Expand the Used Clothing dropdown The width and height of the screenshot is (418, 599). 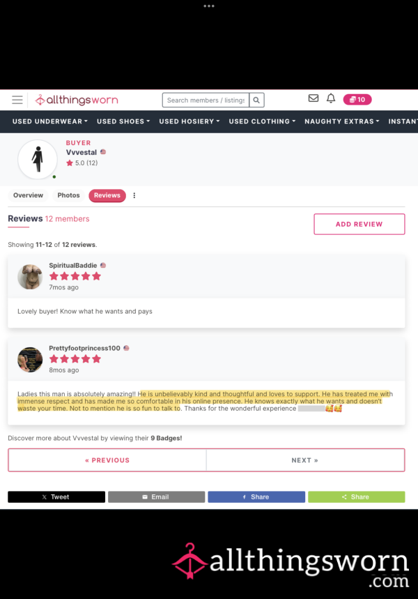pos(262,121)
